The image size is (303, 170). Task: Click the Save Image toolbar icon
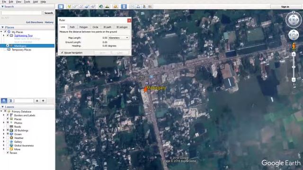point(144,7)
